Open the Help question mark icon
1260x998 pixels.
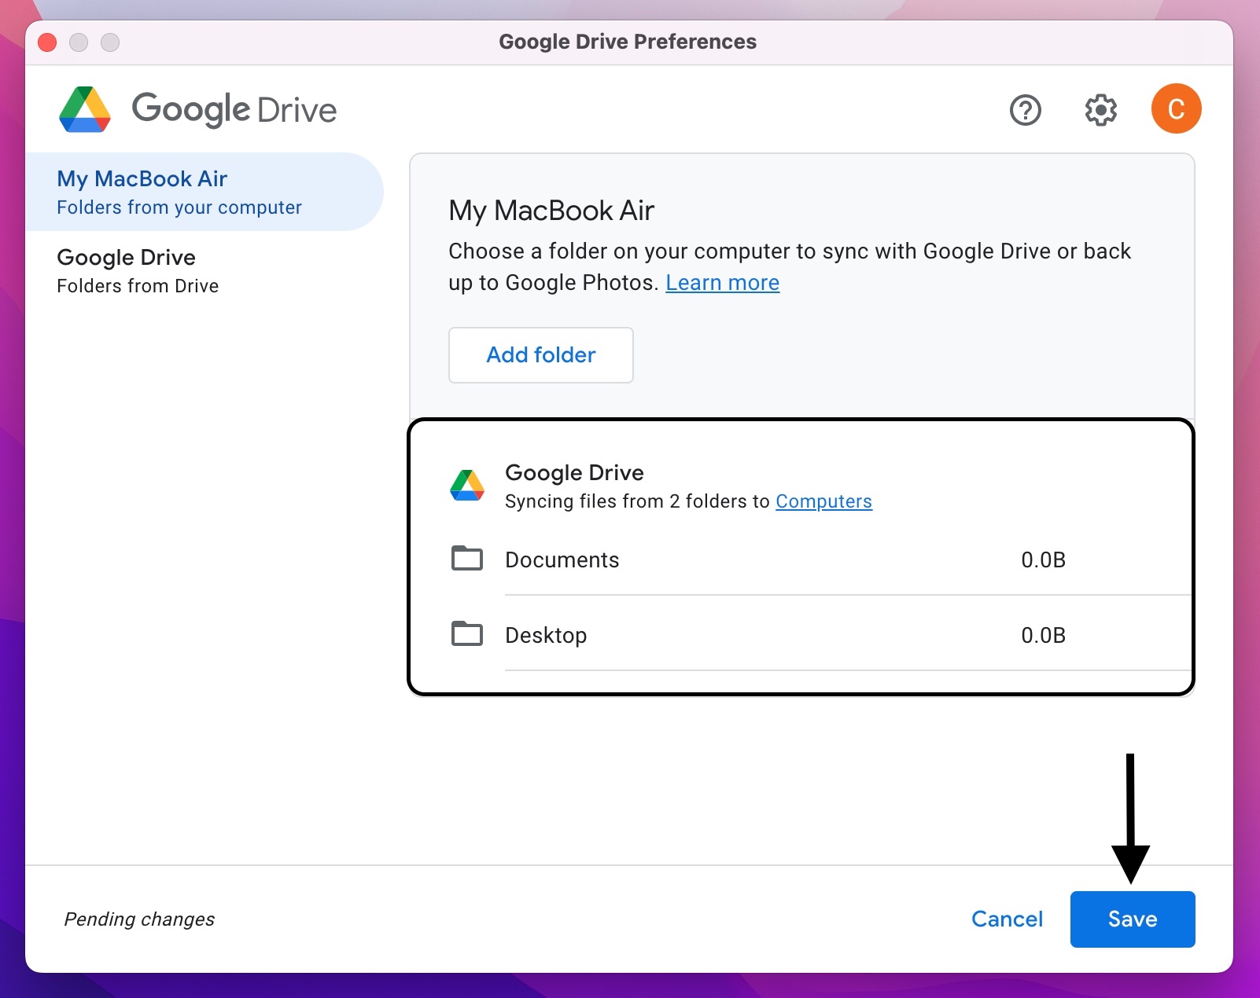1025,110
